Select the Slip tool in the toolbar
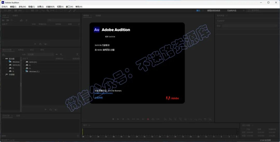Screen dimensions: 280x142 [x=52, y=11]
